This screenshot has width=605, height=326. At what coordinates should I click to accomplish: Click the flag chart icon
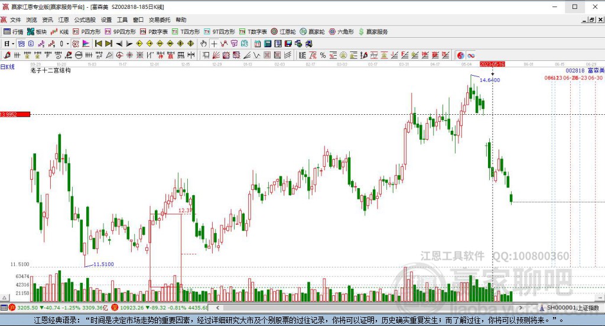point(86,44)
